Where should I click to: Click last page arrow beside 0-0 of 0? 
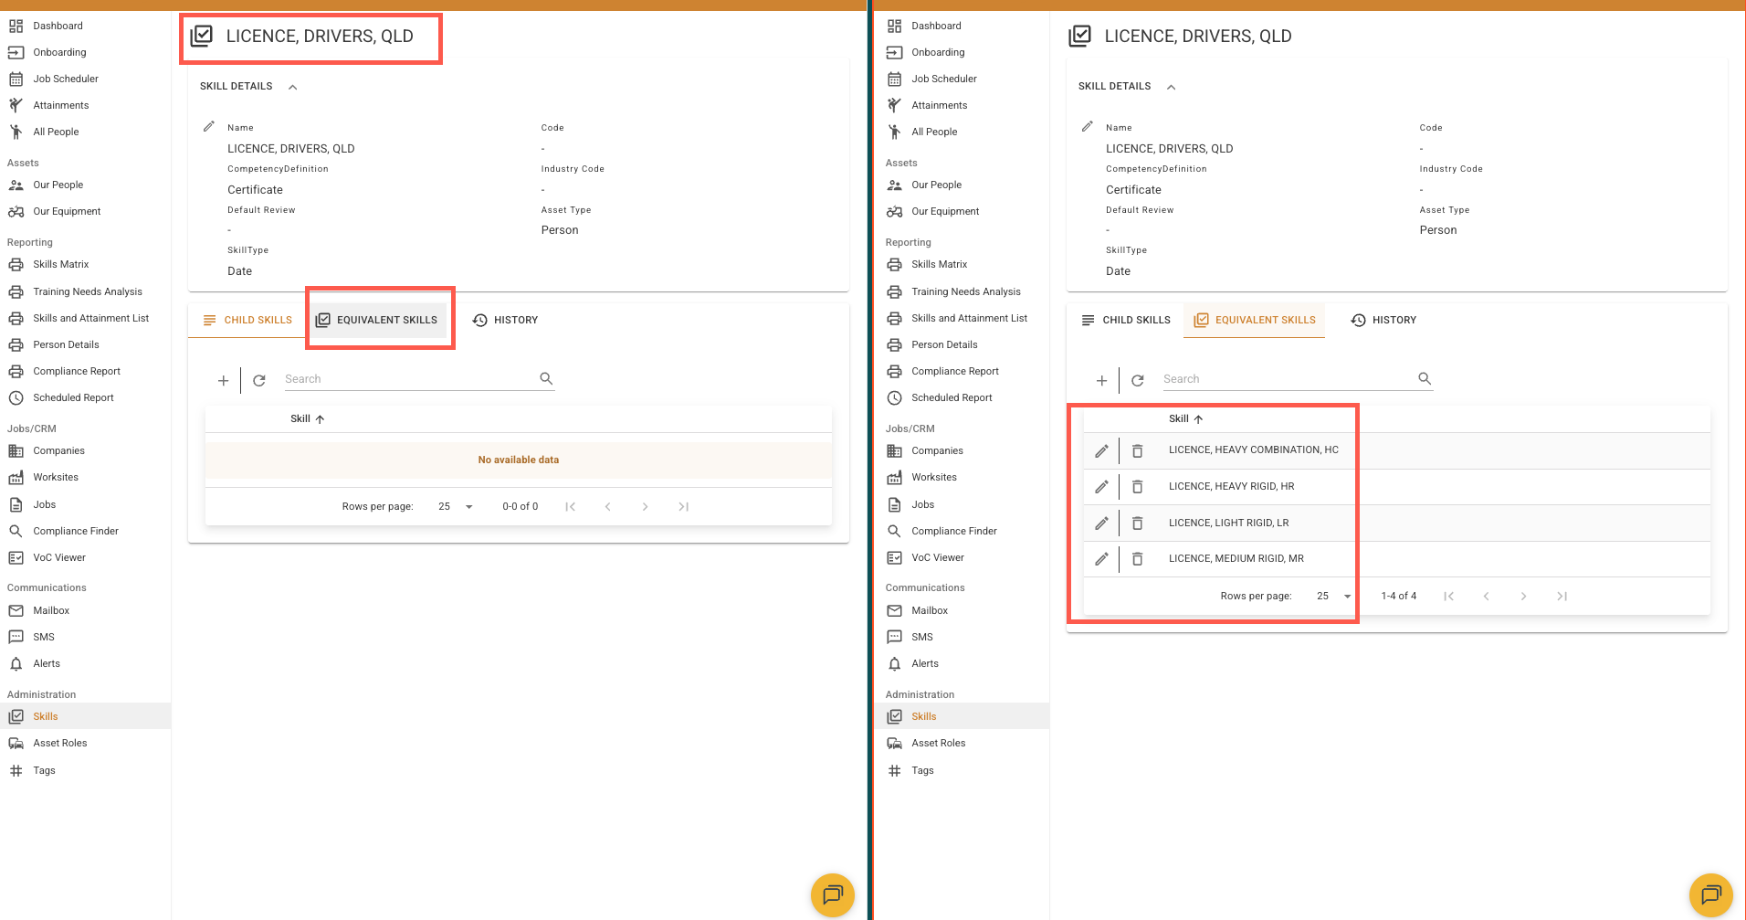point(683,506)
